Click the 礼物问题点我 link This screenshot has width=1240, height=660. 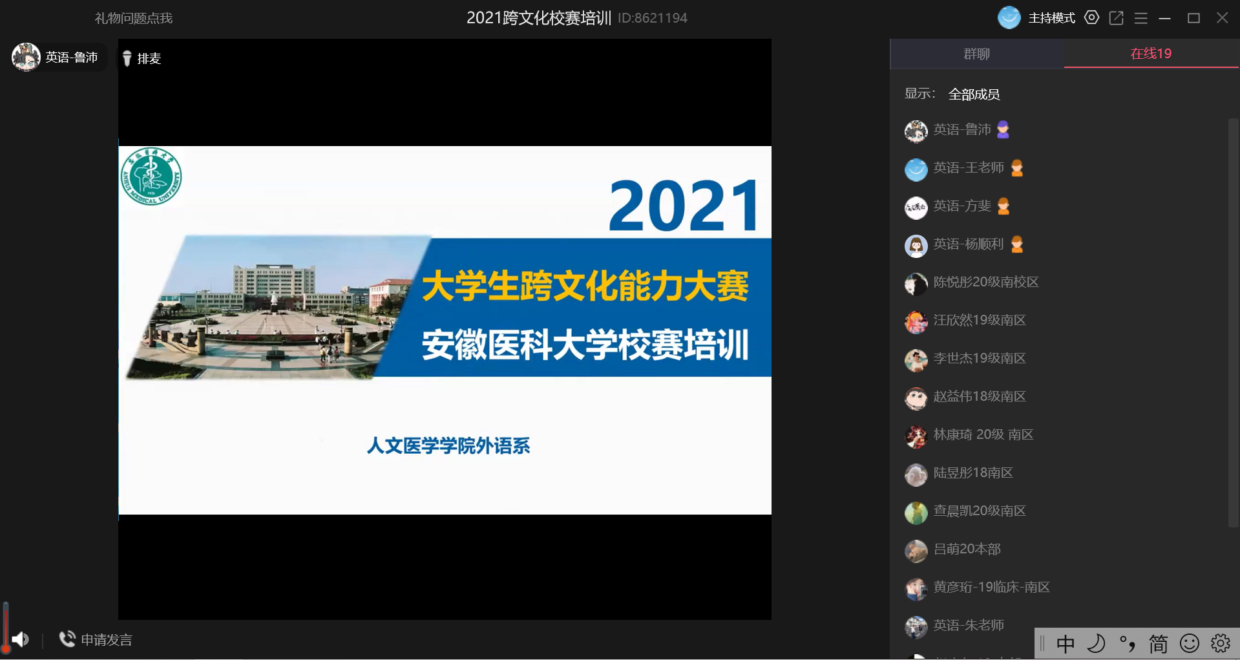click(134, 18)
